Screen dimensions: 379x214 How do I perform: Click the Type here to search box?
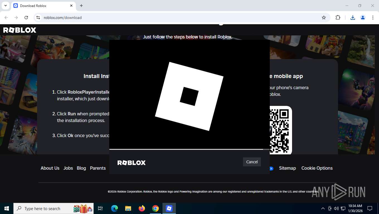click(54, 208)
